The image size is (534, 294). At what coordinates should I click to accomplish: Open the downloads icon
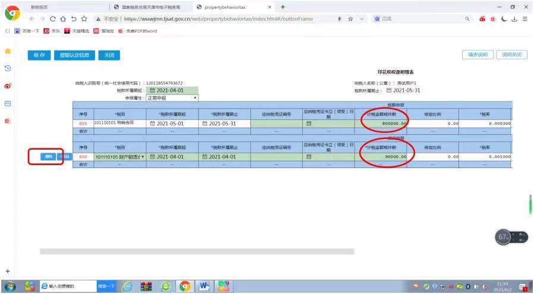pos(514,19)
